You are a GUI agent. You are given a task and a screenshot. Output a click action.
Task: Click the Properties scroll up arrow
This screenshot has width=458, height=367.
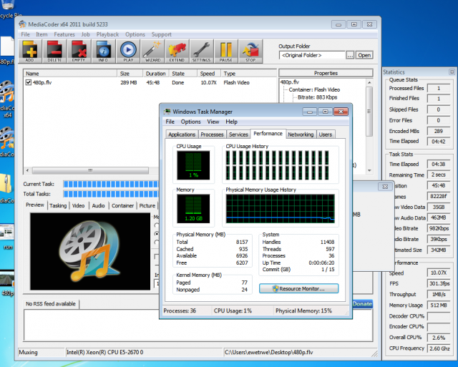[x=369, y=82]
